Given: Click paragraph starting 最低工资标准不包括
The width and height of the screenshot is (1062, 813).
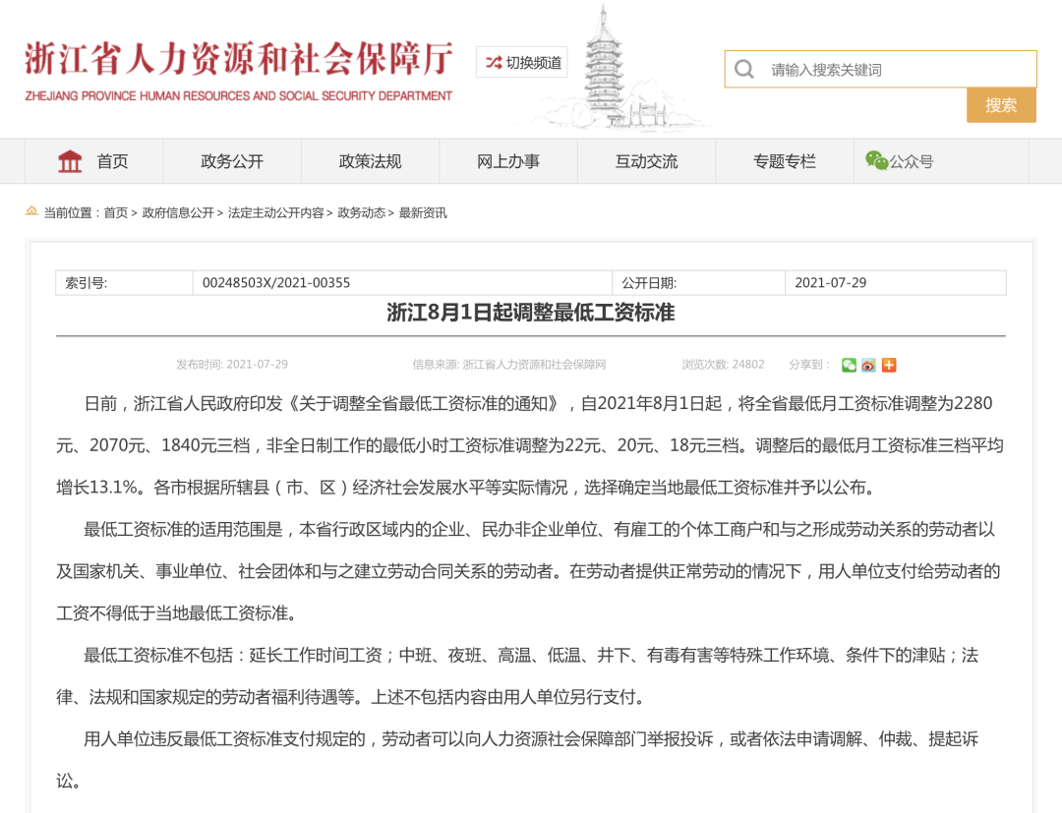Looking at the screenshot, I should [531, 656].
